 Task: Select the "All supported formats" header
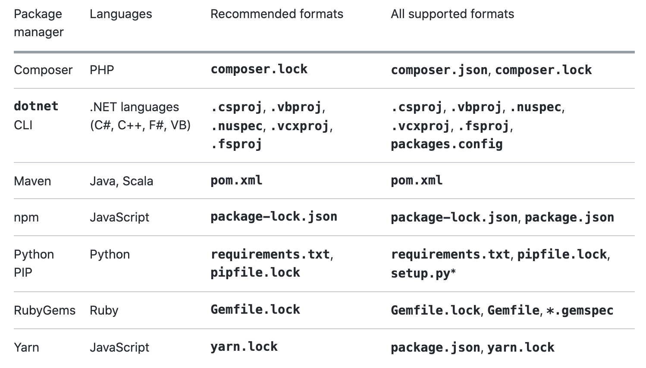452,14
